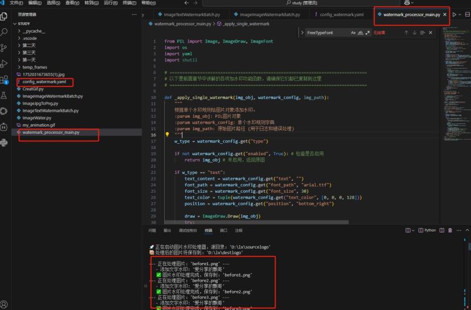Image resolution: width=471 pixels, height=310 pixels.
Task: Expand the temp_frames folder in explorer
Action: point(35,67)
